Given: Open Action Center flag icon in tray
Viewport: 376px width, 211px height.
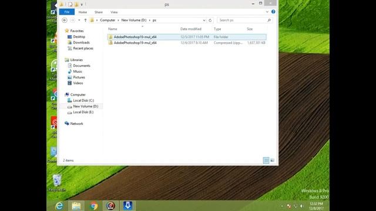Looking at the screenshot, I should [289, 206].
